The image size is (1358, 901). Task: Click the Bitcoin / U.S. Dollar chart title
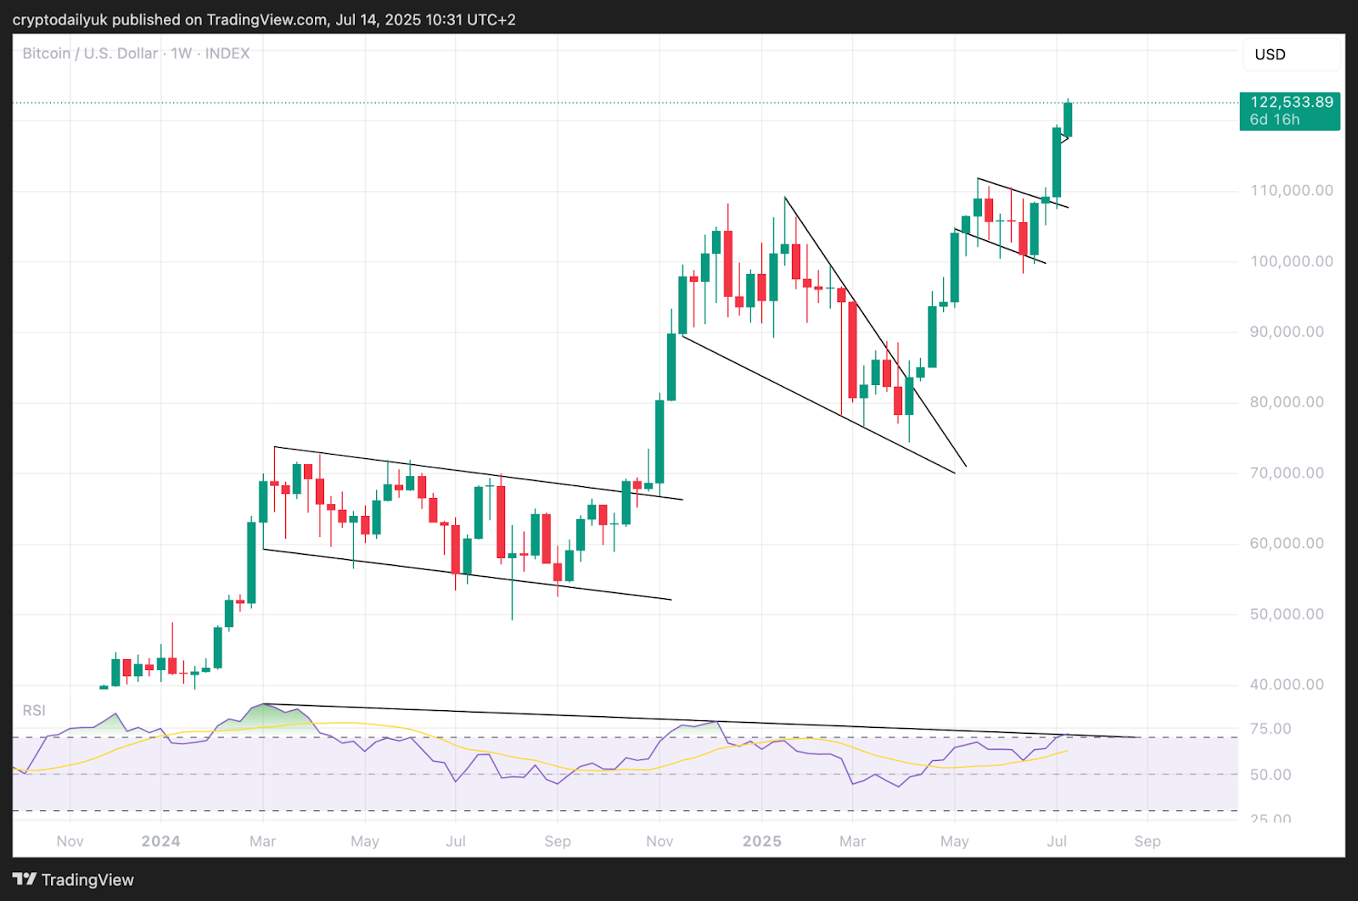coord(136,53)
